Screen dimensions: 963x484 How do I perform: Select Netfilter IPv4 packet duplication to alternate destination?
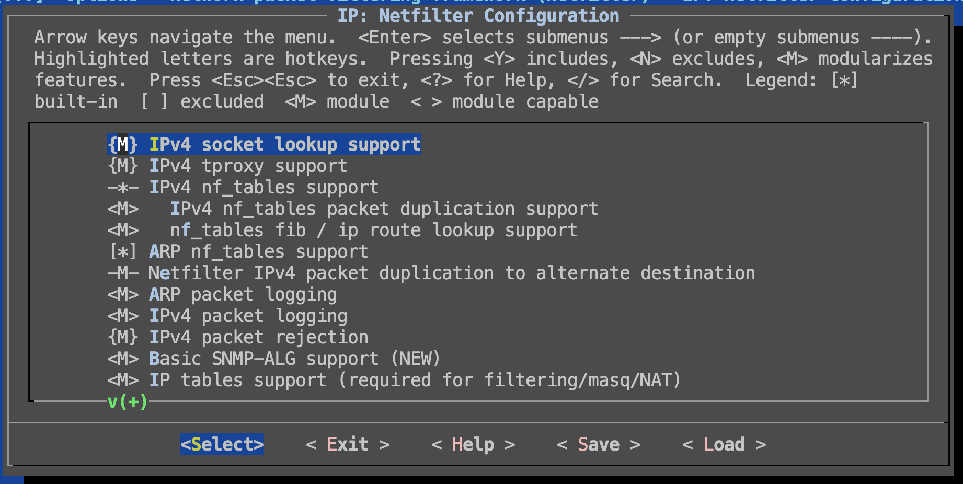click(x=452, y=273)
